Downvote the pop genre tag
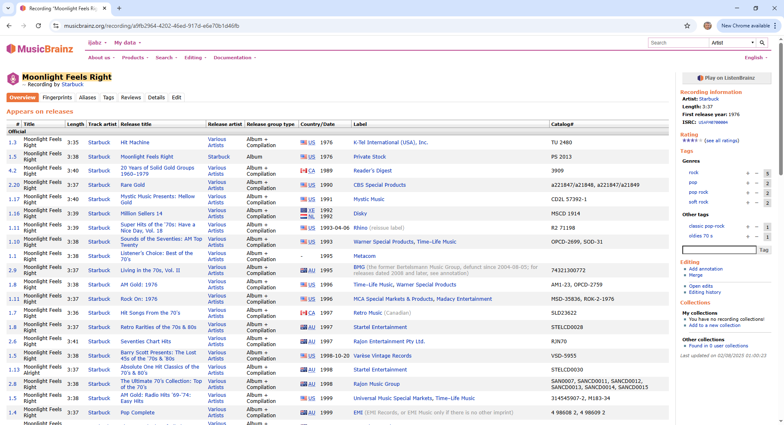This screenshot has height=425, width=784. click(x=757, y=183)
